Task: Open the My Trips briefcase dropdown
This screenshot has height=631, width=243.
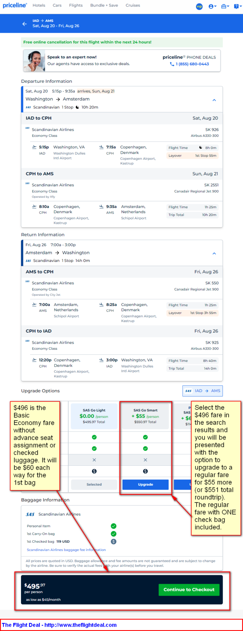Action: tap(225, 7)
